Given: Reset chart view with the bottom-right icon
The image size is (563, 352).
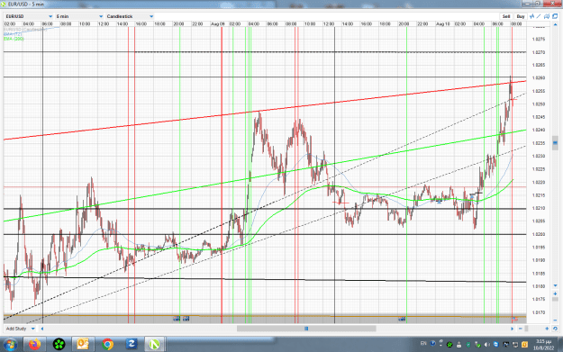Looking at the screenshot, I should [555, 329].
